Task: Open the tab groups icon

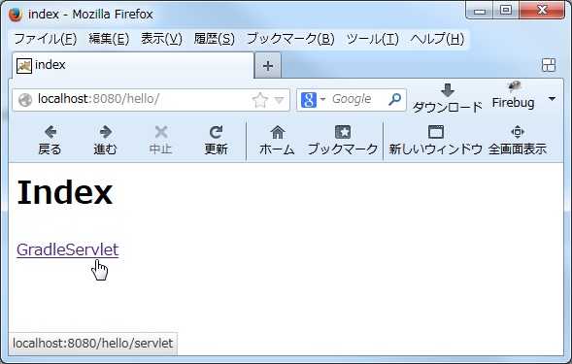Action: (549, 65)
